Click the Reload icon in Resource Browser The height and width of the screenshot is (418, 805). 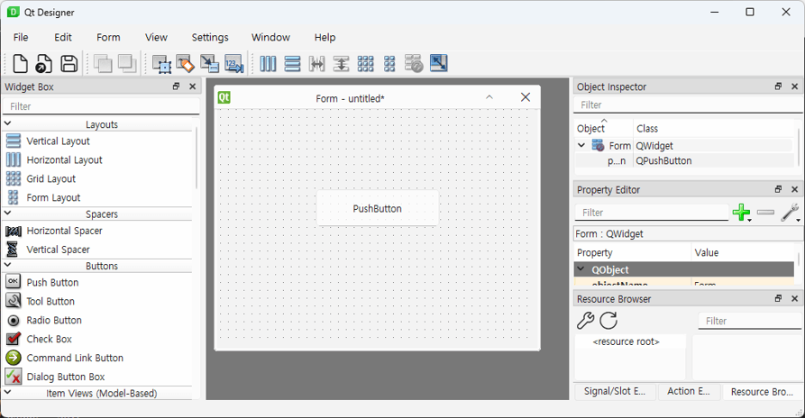pyautogui.click(x=608, y=321)
